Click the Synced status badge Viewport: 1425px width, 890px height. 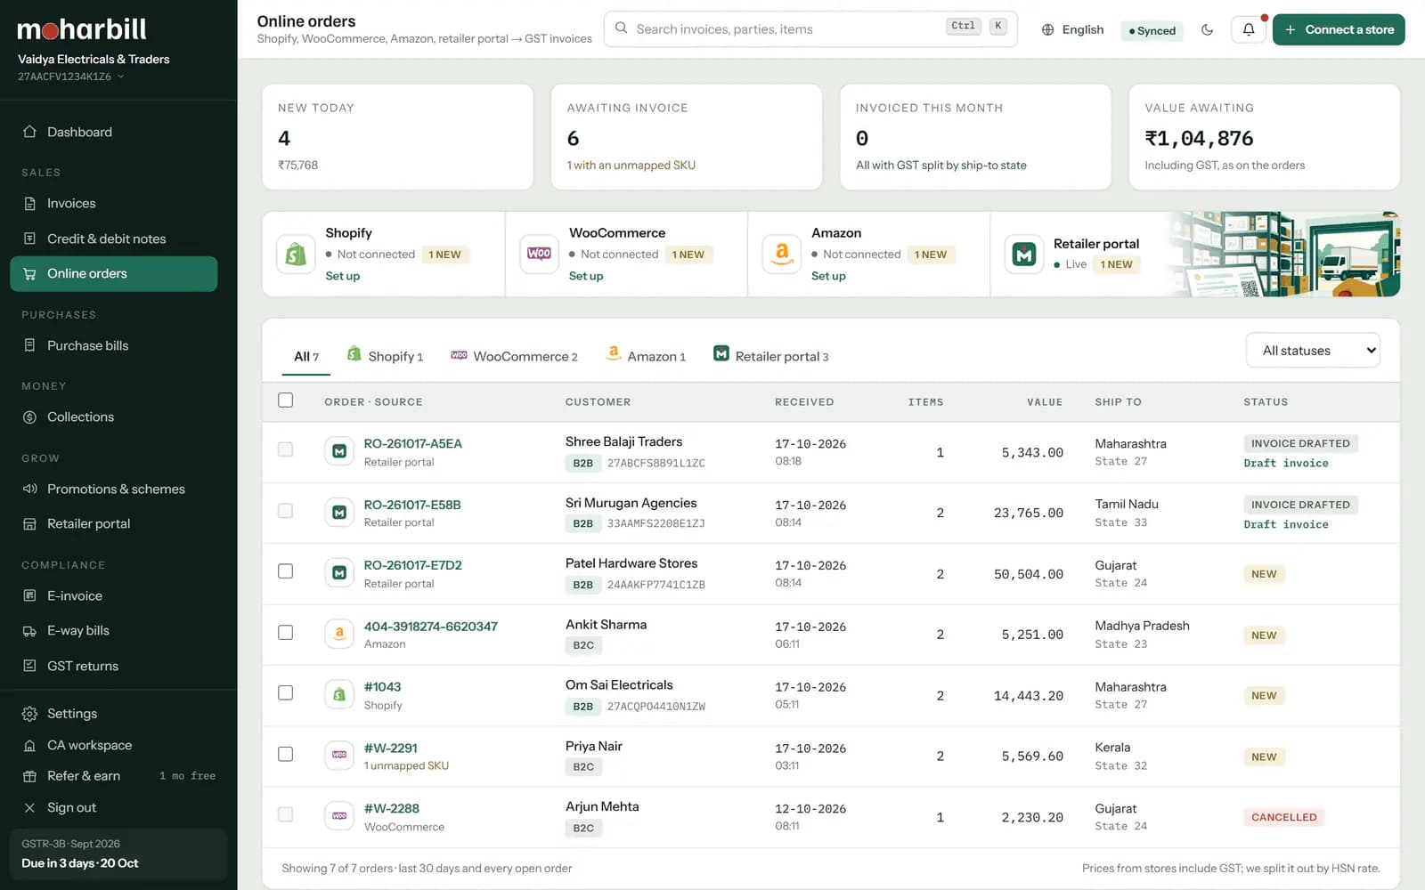1152,30
